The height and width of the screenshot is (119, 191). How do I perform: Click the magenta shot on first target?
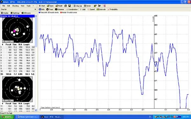pos(14,31)
